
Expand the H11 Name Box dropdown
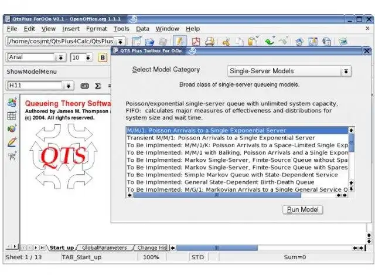(x=69, y=86)
